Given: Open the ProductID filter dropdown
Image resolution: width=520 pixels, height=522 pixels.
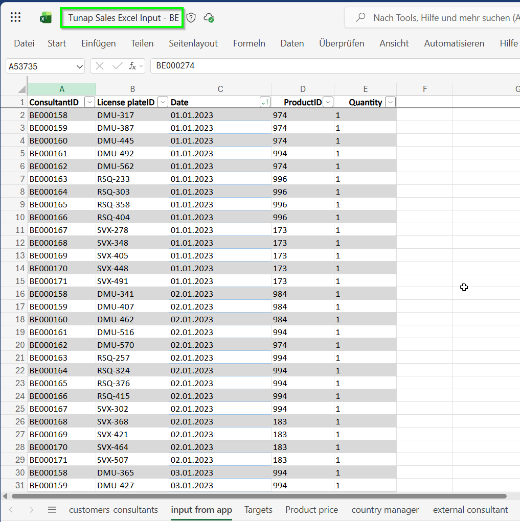Looking at the screenshot, I should click(328, 102).
